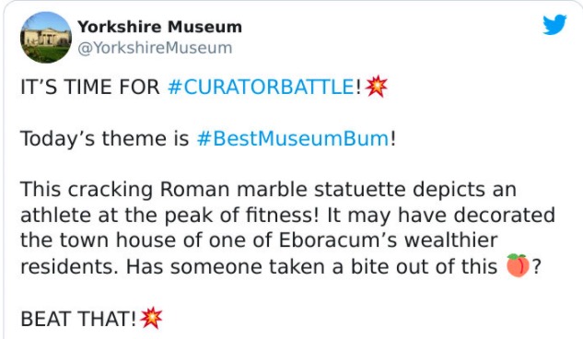Click the word "Eboracum's" in the tweet
Viewport: 583px width, 339px height.
tap(338, 240)
